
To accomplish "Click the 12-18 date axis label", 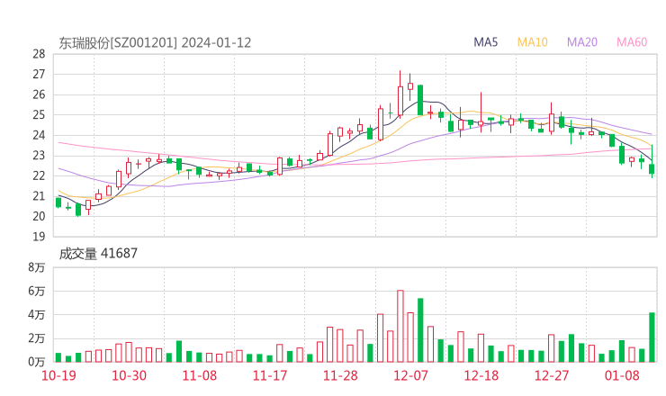I will 481,375.
